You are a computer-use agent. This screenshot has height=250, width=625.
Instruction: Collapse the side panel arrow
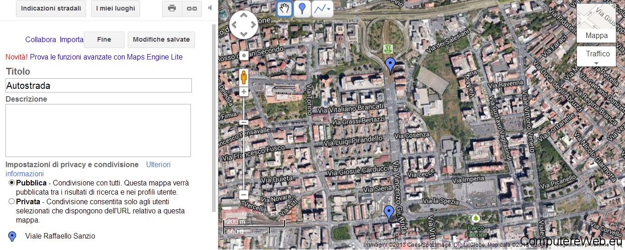click(210, 8)
